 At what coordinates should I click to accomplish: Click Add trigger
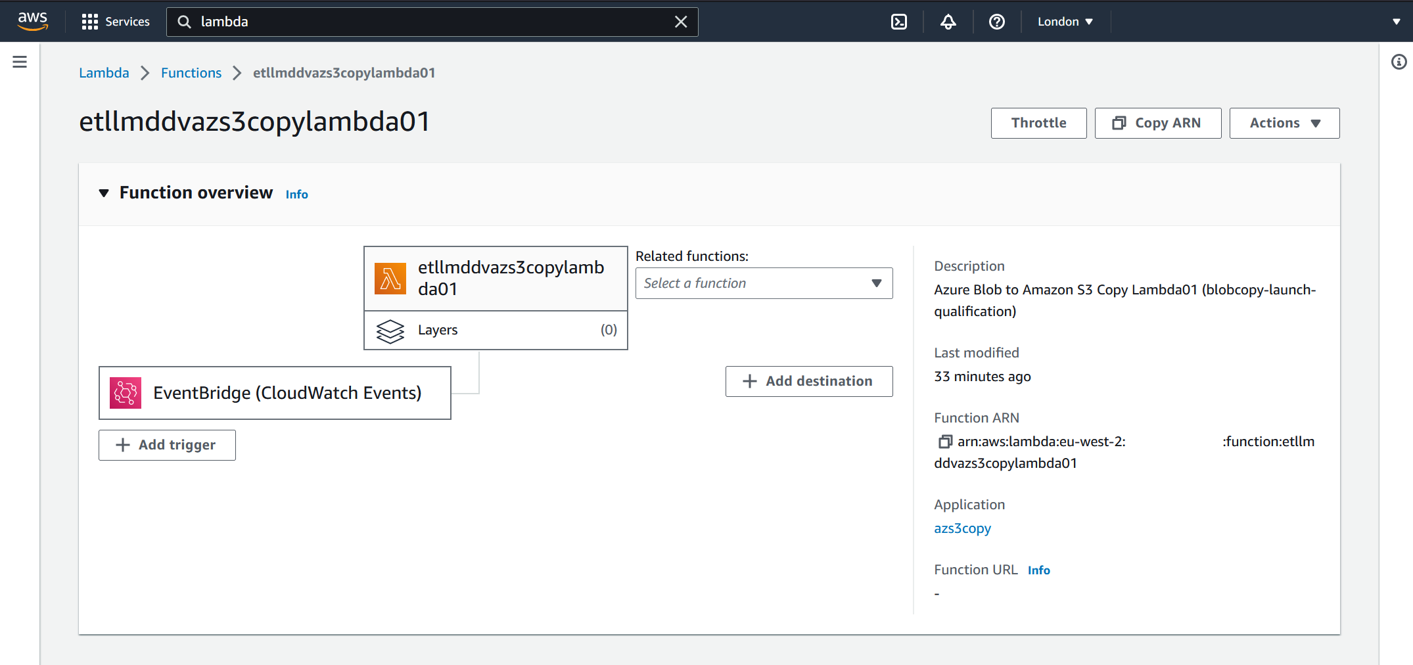pos(166,445)
